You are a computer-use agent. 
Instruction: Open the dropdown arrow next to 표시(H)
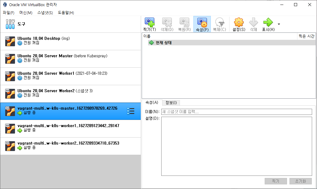279,24
